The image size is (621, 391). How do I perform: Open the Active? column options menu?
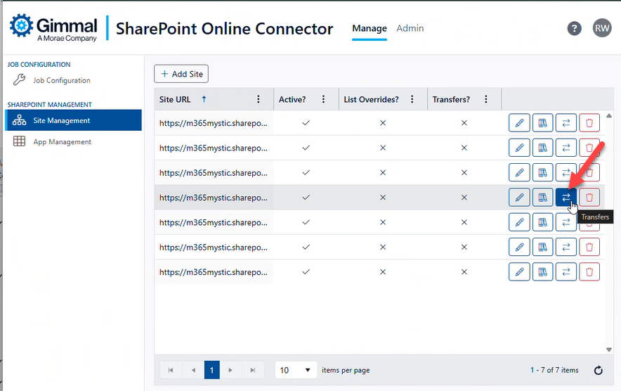[x=323, y=100]
